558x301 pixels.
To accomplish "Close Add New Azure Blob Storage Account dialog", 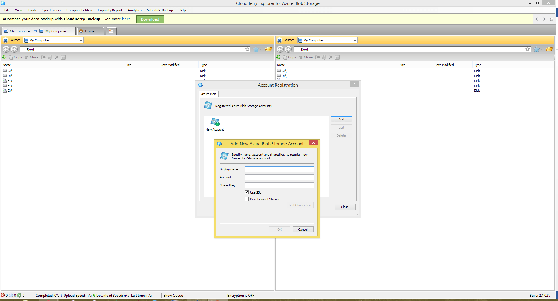I will (x=313, y=143).
